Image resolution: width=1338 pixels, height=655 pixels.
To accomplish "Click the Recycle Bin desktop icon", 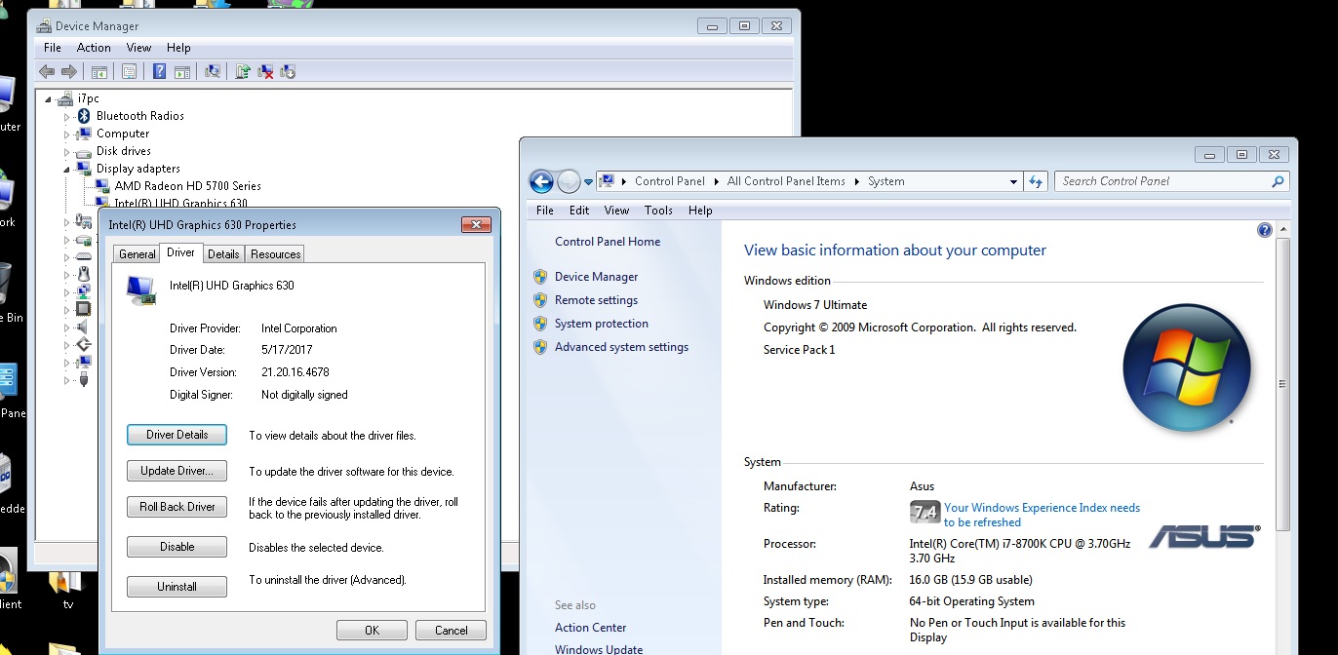I will [8, 292].
